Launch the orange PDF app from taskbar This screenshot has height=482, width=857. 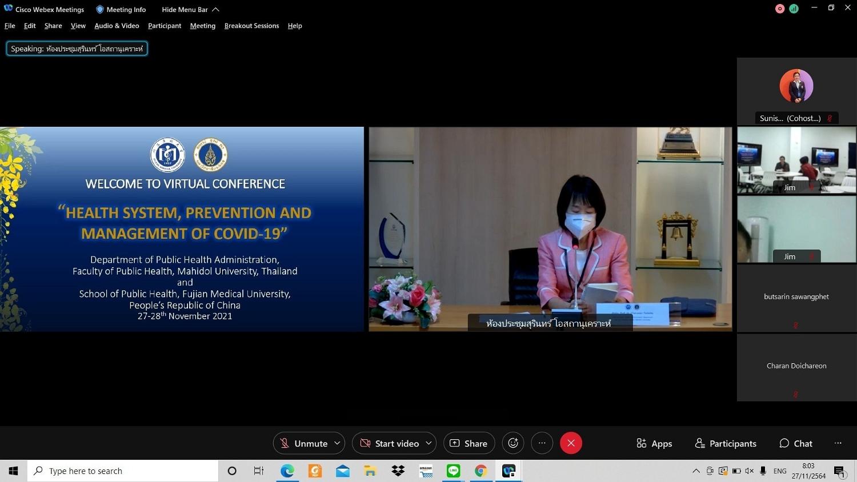pos(315,471)
